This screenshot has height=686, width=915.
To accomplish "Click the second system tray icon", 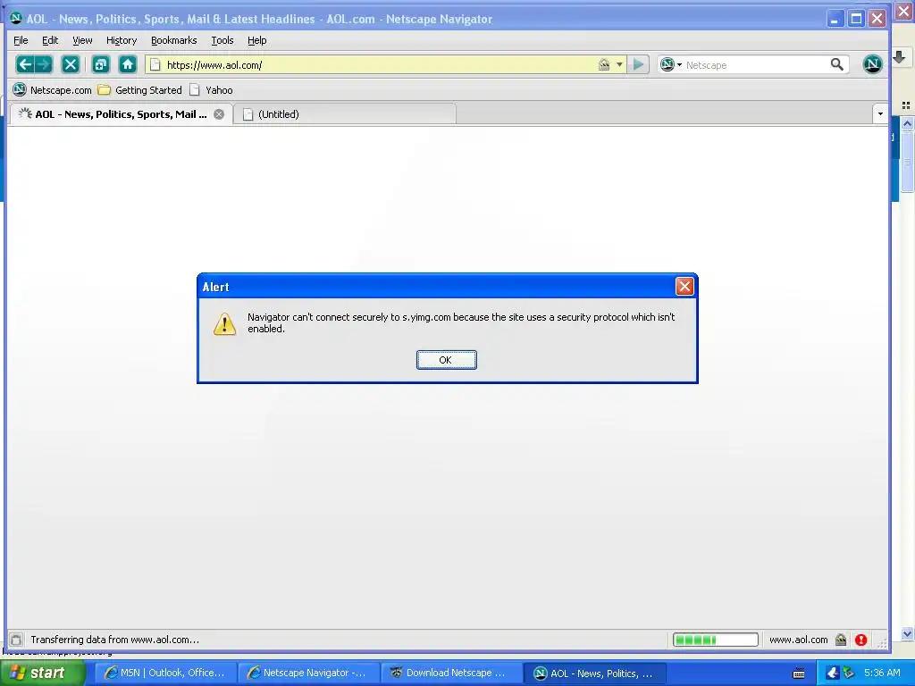I will pos(849,673).
